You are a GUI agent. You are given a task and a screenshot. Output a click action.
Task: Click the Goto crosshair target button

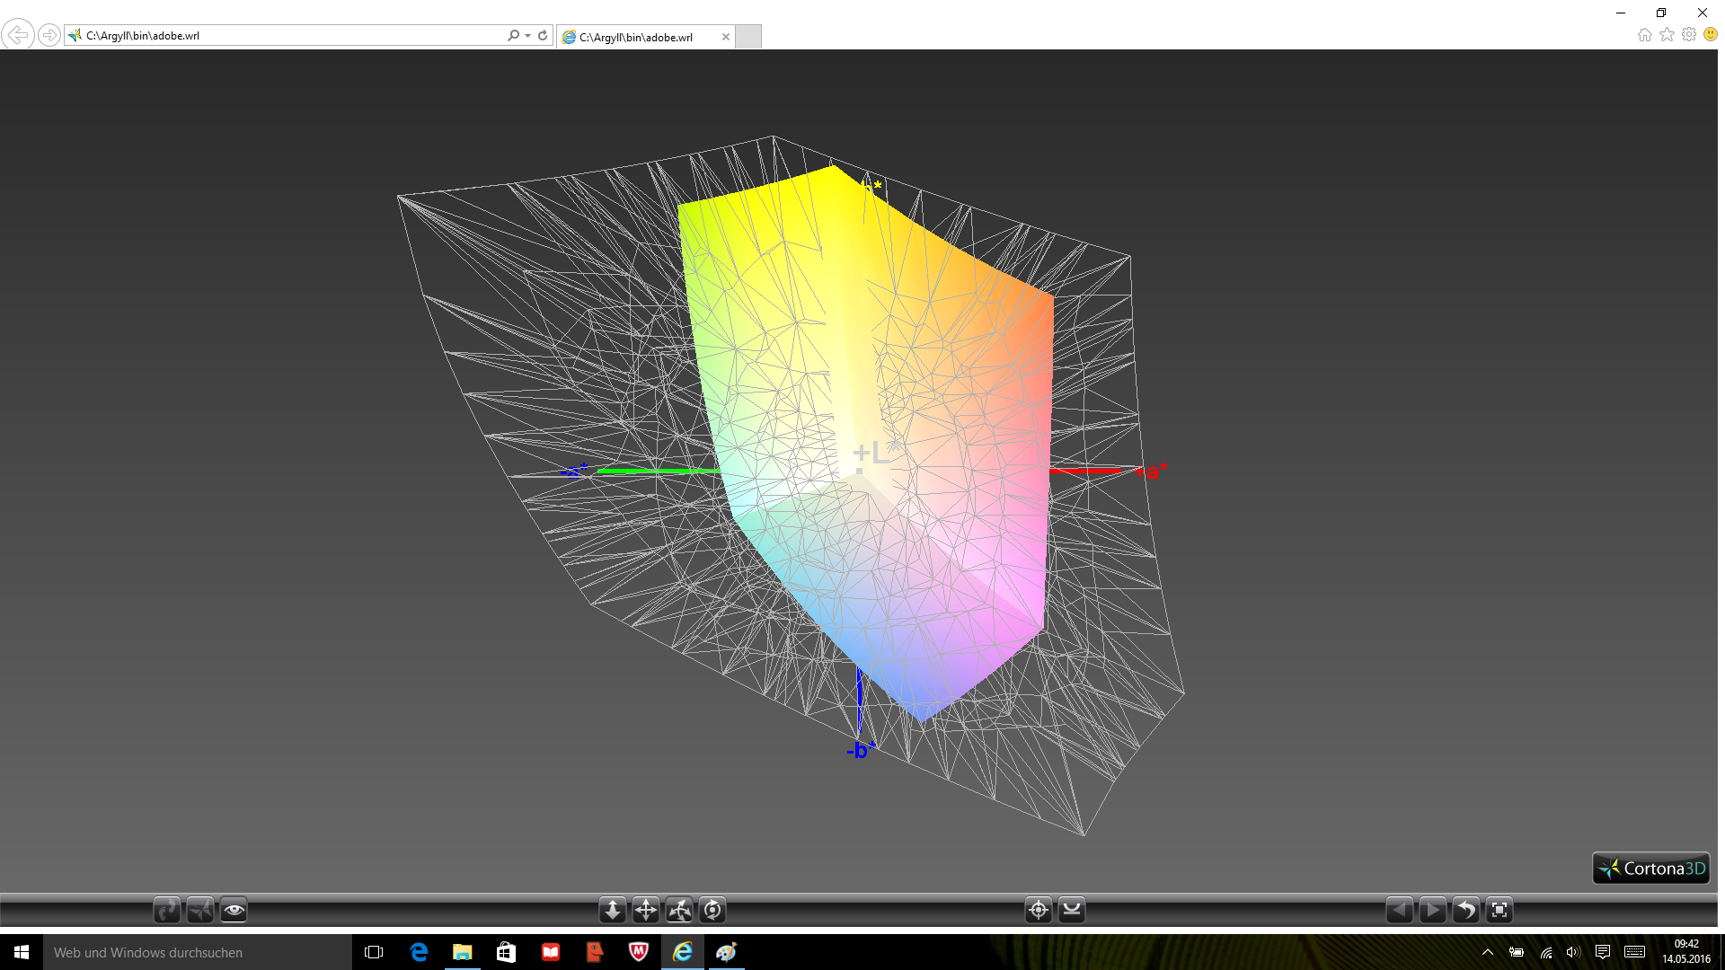coord(1039,910)
